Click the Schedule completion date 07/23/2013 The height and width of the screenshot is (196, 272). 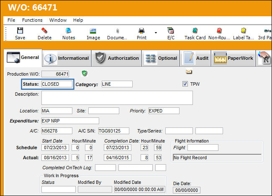click(118, 148)
